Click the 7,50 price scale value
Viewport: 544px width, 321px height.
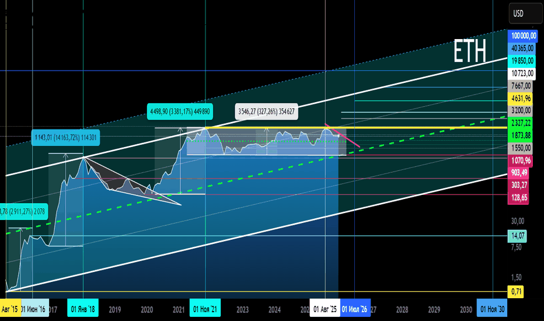tap(516, 247)
